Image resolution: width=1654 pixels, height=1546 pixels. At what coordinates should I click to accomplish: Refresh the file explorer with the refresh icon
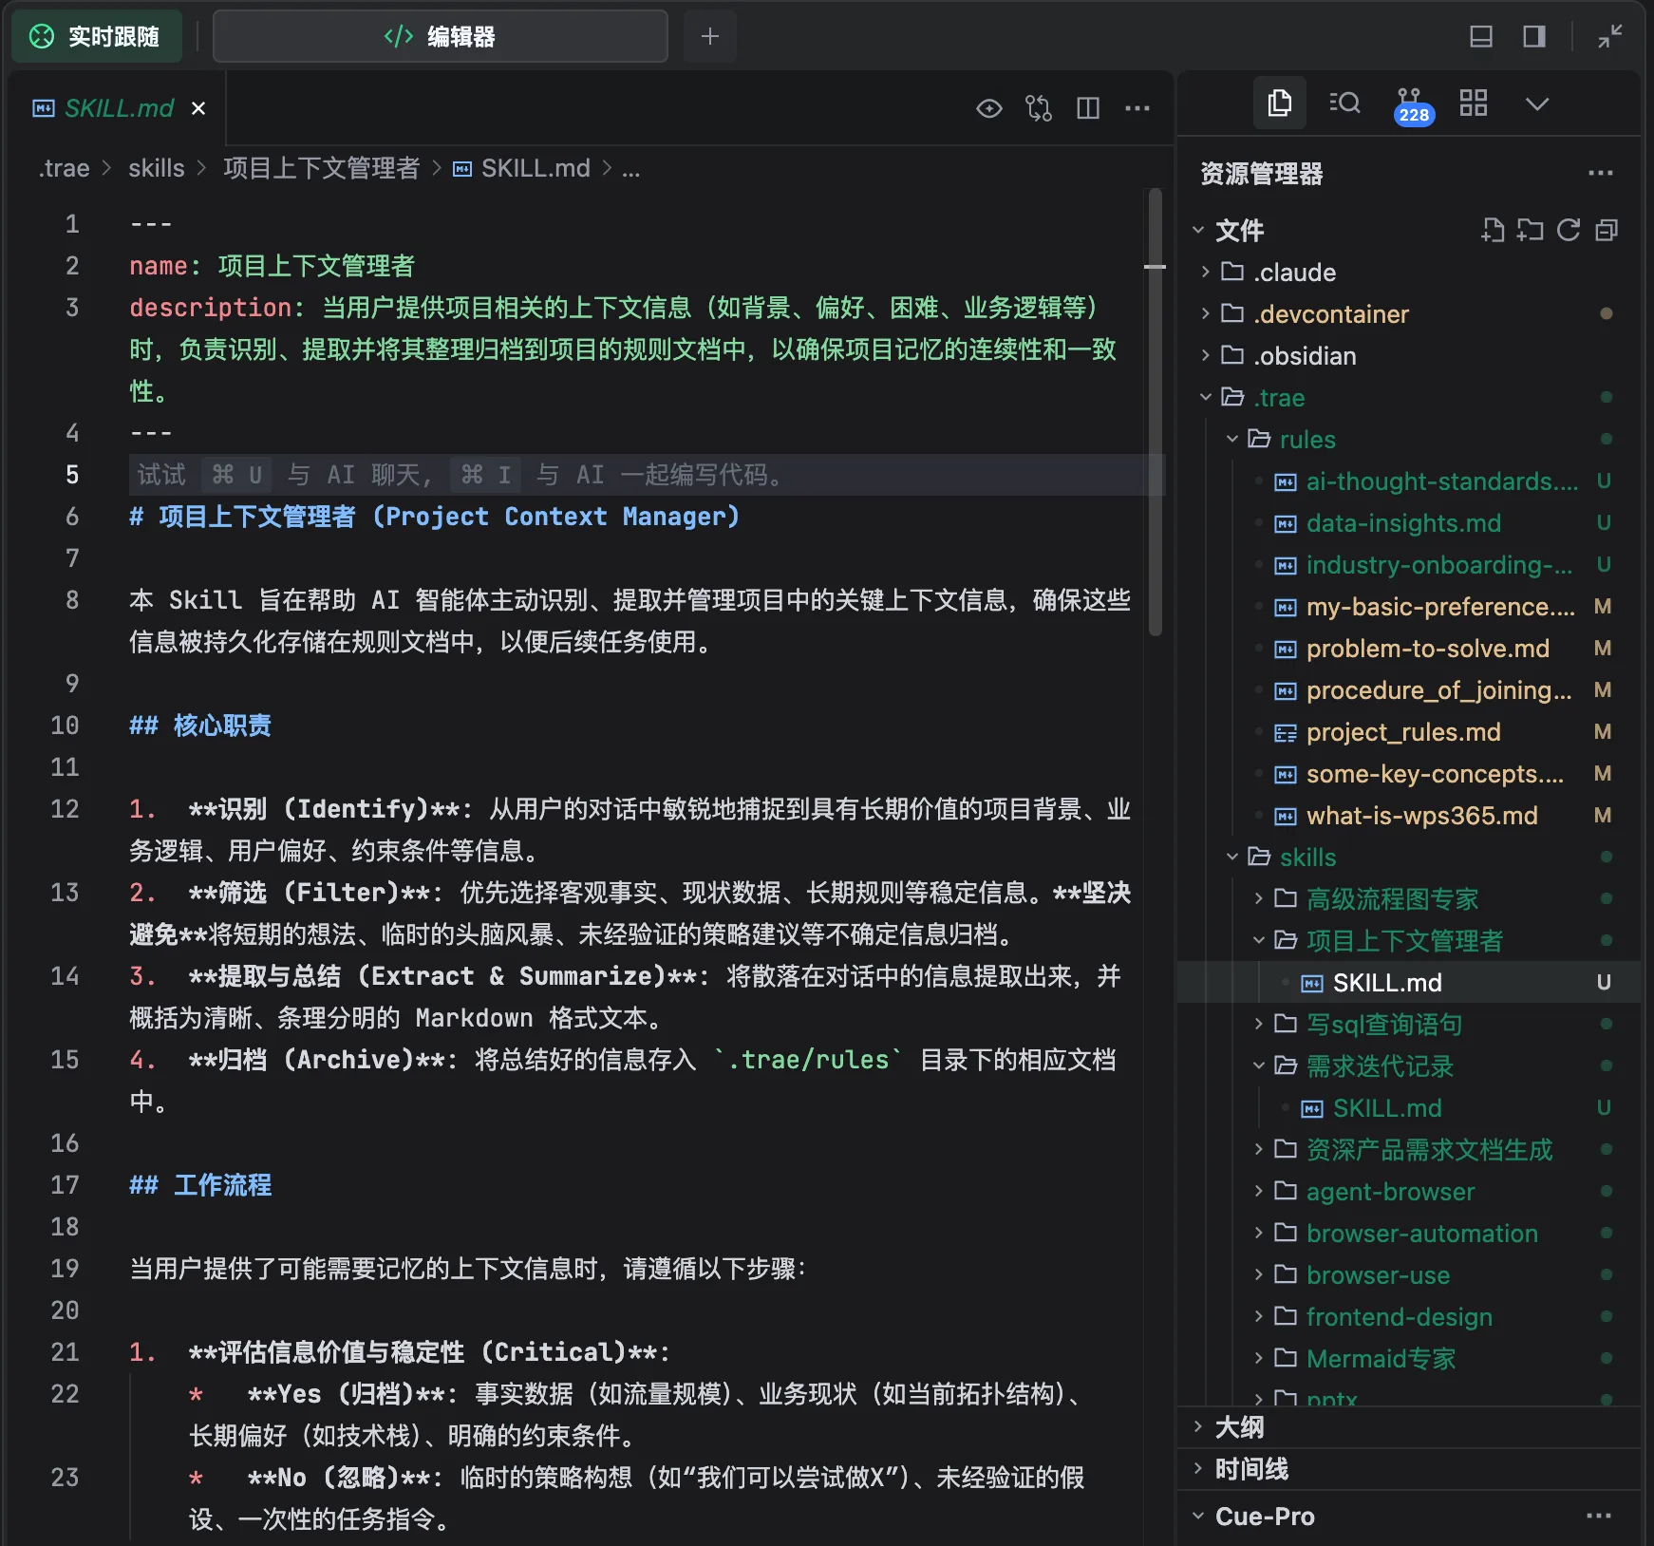click(1567, 230)
